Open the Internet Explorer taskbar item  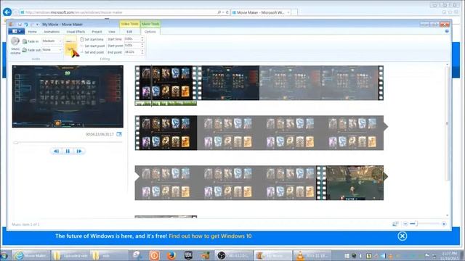coord(31,256)
